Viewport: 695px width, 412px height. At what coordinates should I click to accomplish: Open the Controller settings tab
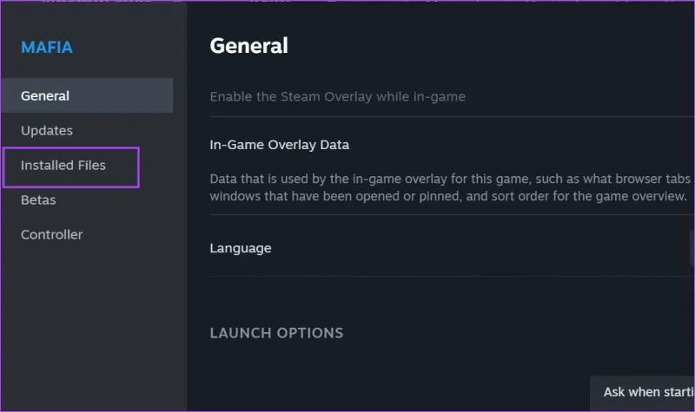point(52,234)
